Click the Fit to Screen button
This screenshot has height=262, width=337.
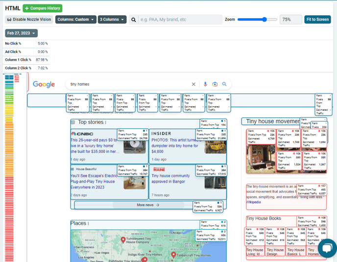317,19
